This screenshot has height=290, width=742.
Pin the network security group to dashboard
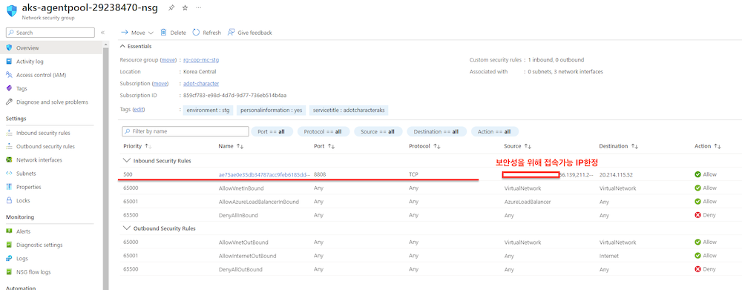(x=172, y=8)
